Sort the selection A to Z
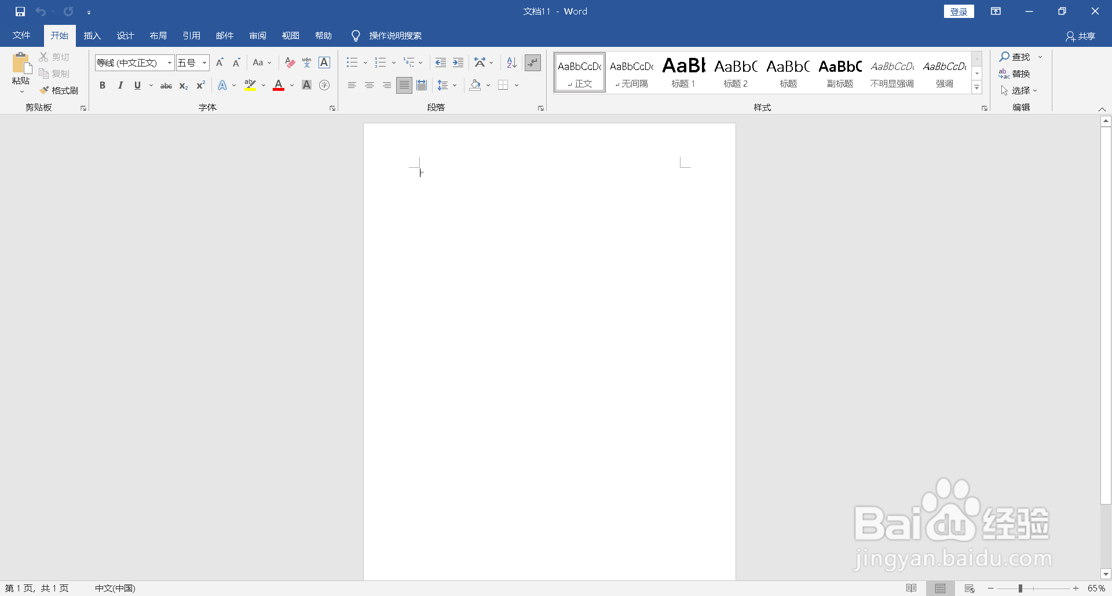1112x596 pixels. (x=511, y=62)
